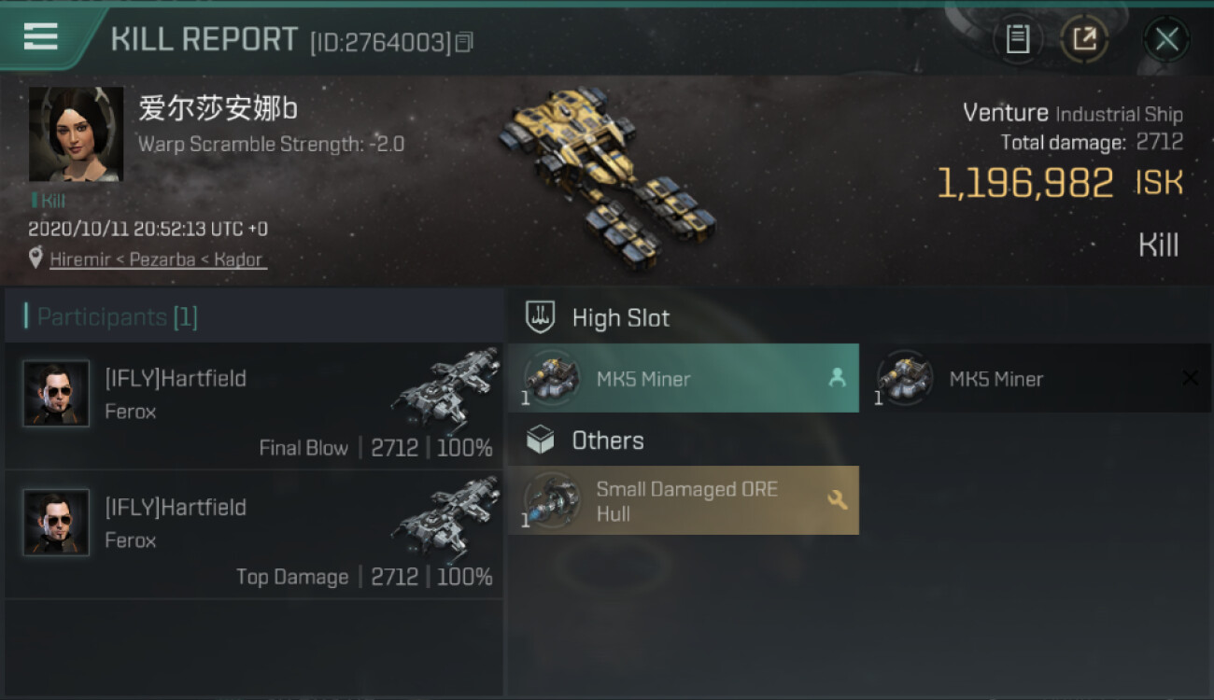Select the Final Blow Hartfield portrait

pyautogui.click(x=56, y=393)
